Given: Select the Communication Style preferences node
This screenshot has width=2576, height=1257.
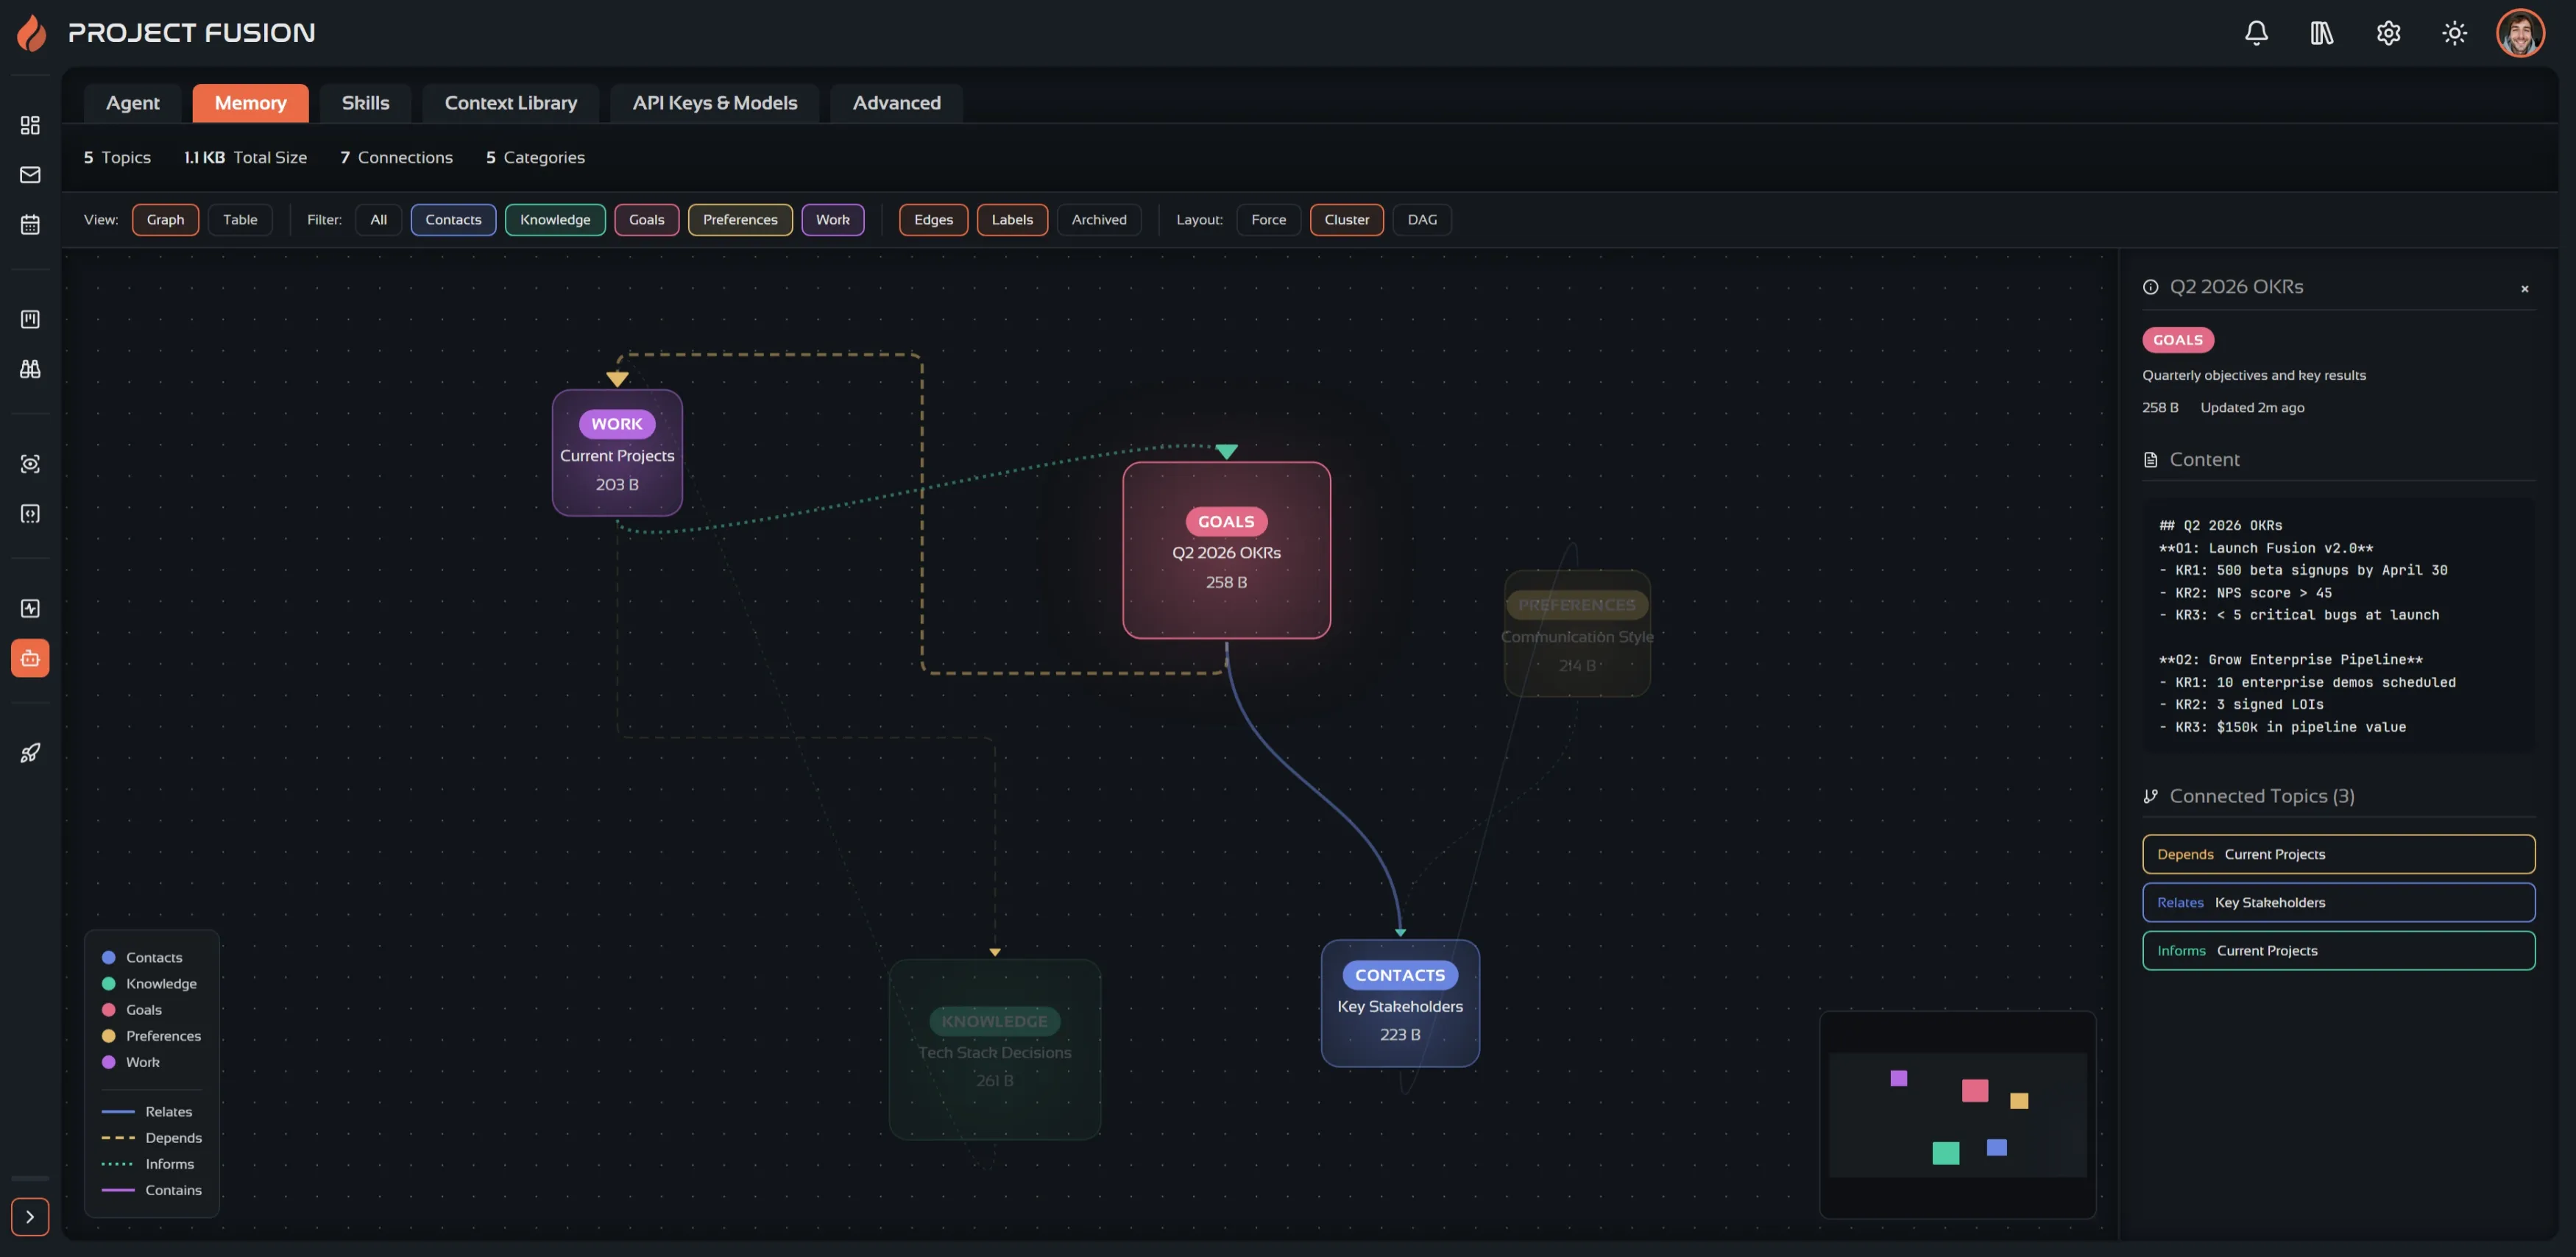Looking at the screenshot, I should point(1577,634).
